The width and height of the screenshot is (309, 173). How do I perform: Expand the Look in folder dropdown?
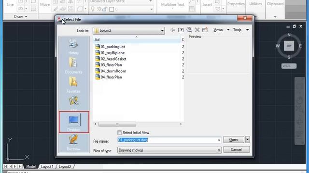[x=162, y=31]
